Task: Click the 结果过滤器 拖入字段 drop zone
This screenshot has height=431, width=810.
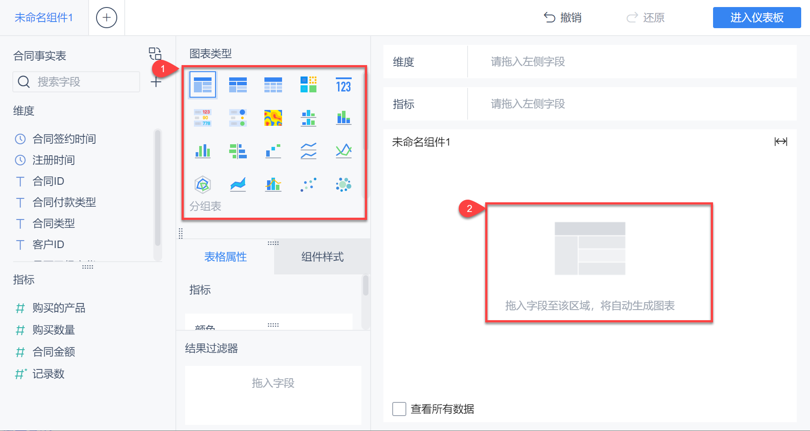Action: [x=273, y=395]
